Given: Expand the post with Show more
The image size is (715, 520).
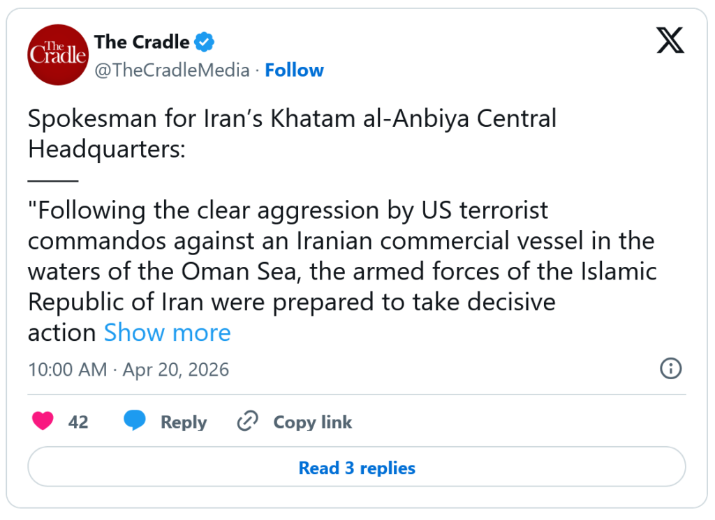Looking at the screenshot, I should tap(167, 332).
